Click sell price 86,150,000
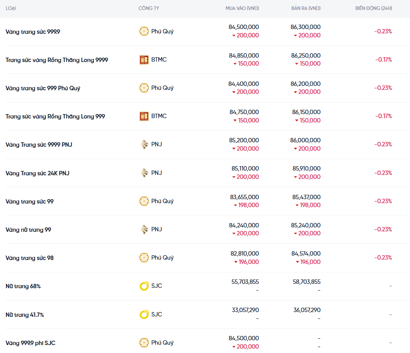Viewport: 410px width, 353px height. tap(306, 112)
